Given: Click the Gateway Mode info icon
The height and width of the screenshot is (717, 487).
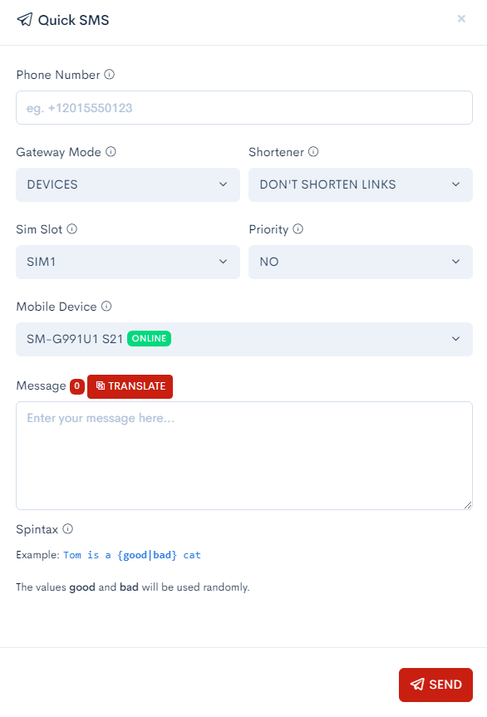Looking at the screenshot, I should click(x=111, y=151).
